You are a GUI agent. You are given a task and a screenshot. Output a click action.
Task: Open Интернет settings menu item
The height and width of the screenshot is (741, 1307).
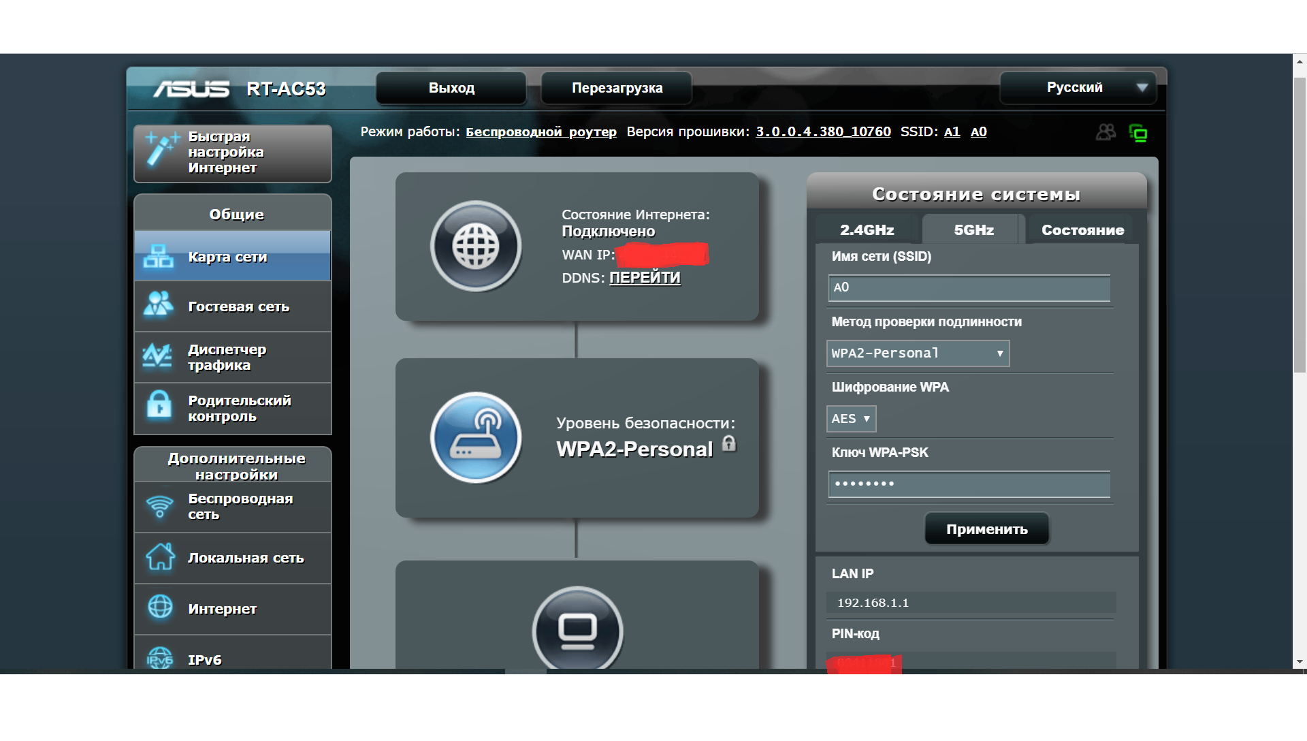coord(233,609)
